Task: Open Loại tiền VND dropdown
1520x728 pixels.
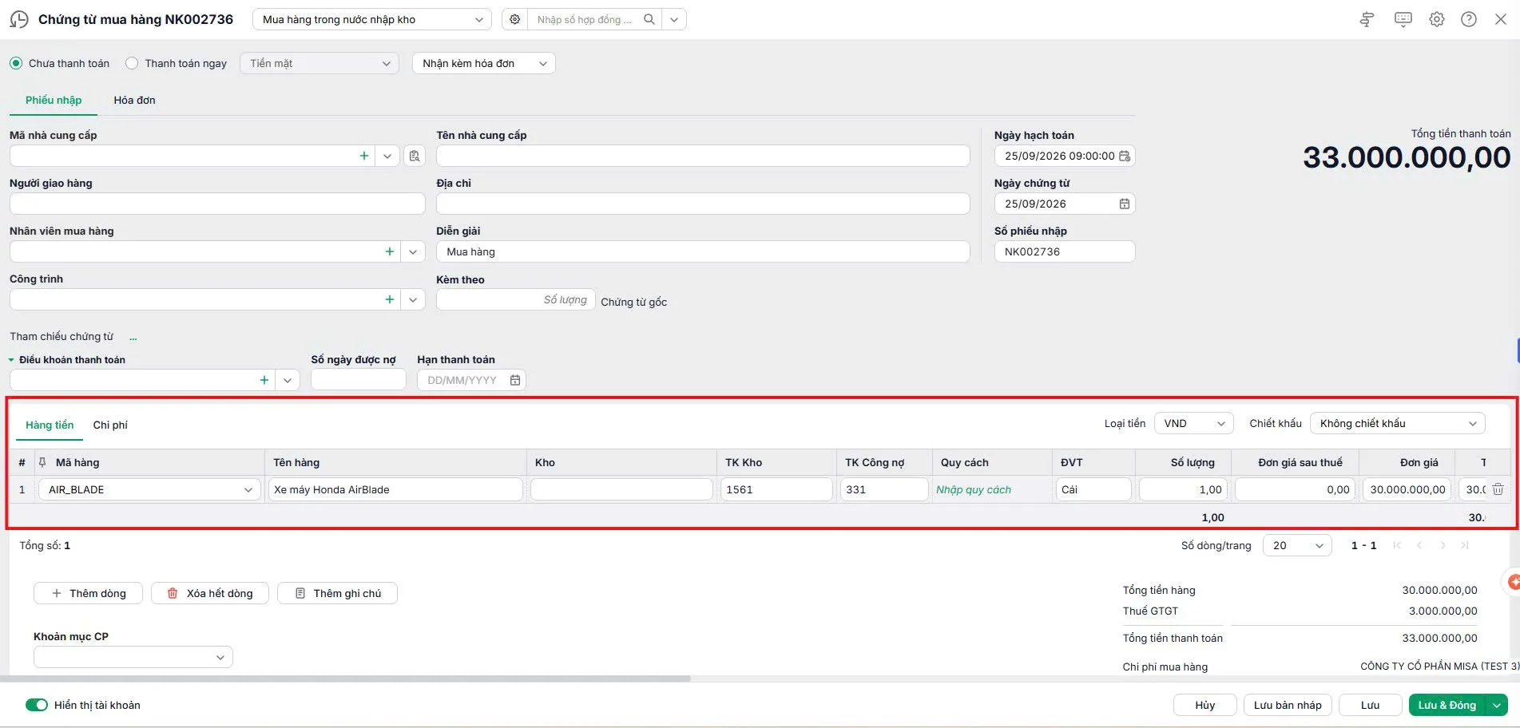Action: pos(1194,423)
